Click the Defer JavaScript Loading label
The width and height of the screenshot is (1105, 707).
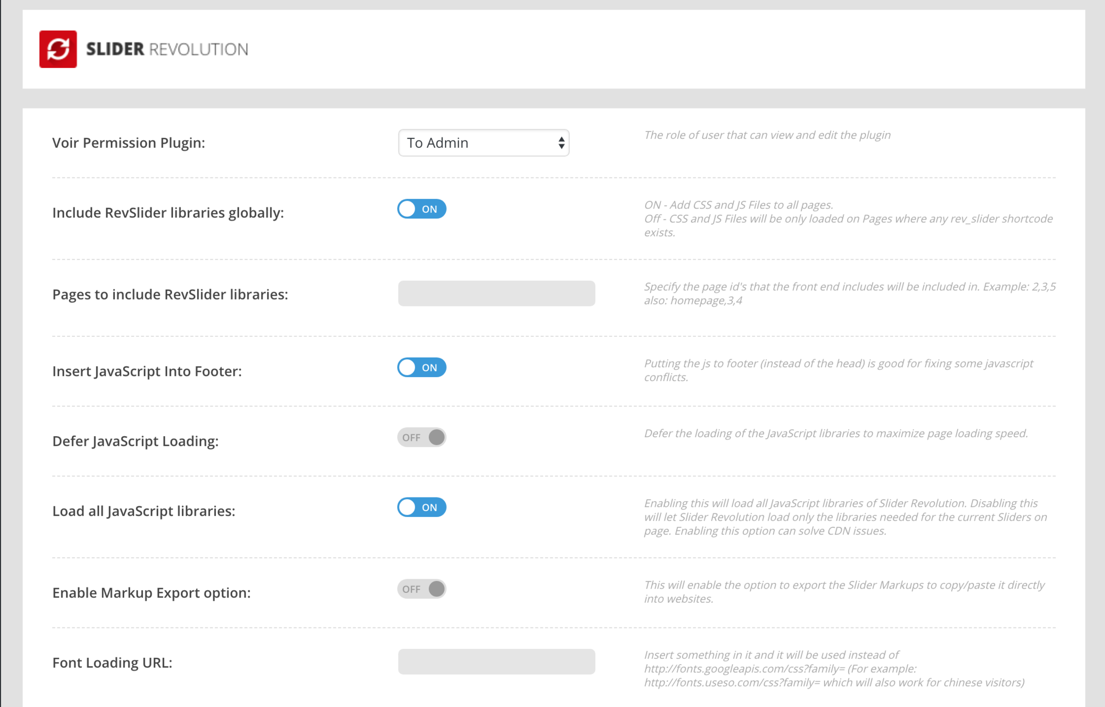[135, 441]
